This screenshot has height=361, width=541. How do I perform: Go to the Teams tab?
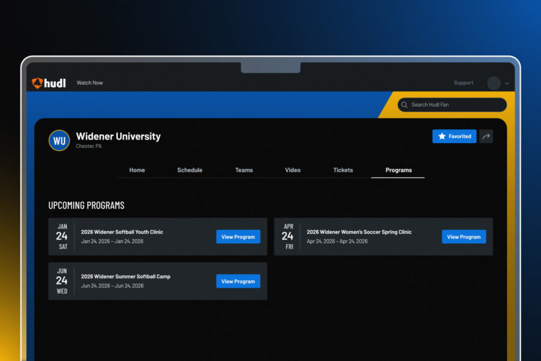click(x=243, y=170)
